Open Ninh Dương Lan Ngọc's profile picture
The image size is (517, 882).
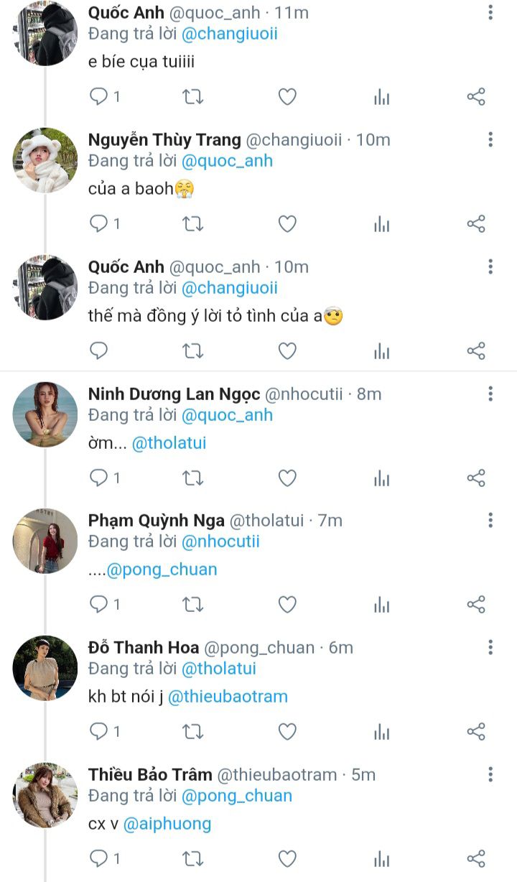pyautogui.click(x=45, y=414)
